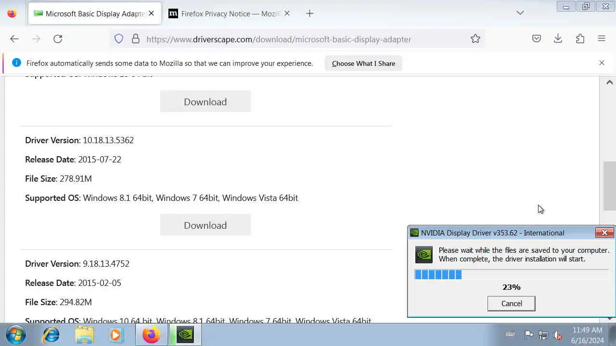Close the NVIDIA Display Driver dialog
The height and width of the screenshot is (346, 616).
[604, 233]
